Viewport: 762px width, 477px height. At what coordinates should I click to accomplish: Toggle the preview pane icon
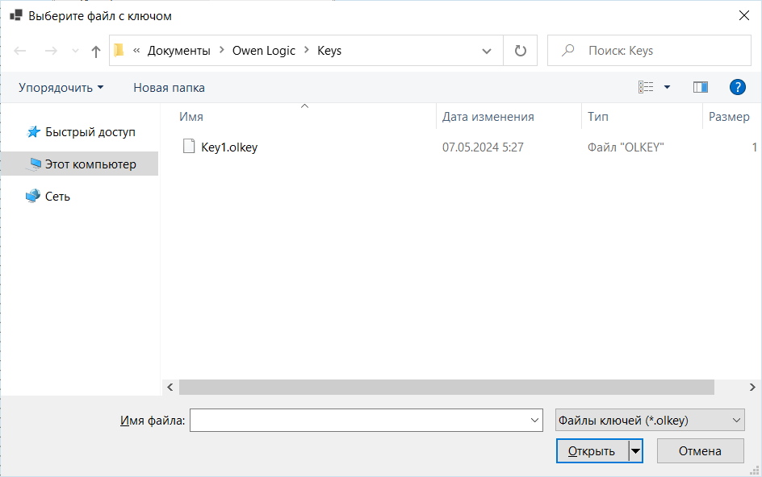(x=700, y=87)
